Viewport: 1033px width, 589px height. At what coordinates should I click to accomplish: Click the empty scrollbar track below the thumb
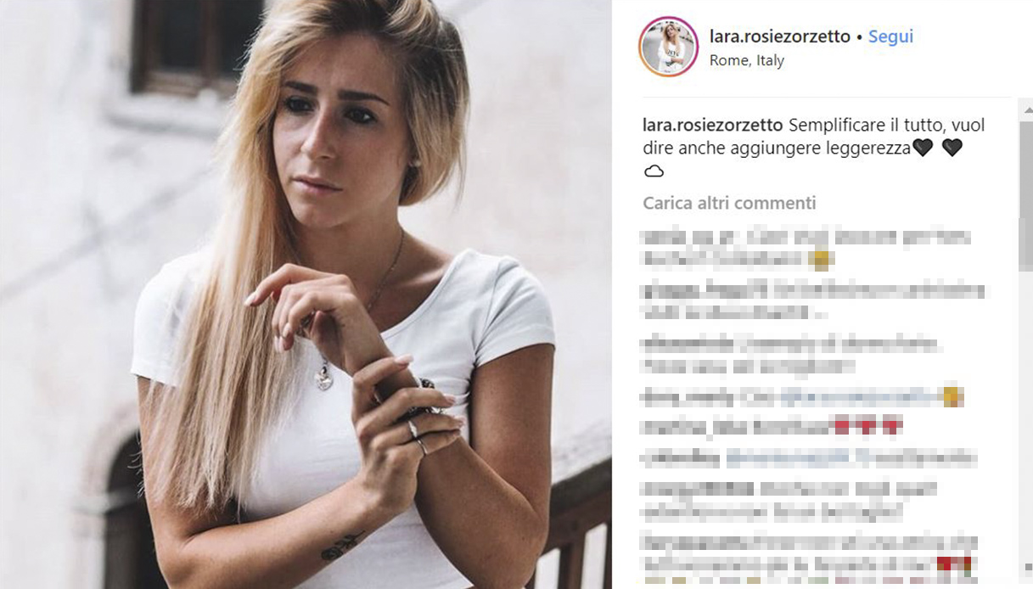[x=1025, y=416]
